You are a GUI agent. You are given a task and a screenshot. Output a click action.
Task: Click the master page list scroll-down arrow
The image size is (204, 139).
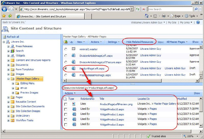point(201,77)
